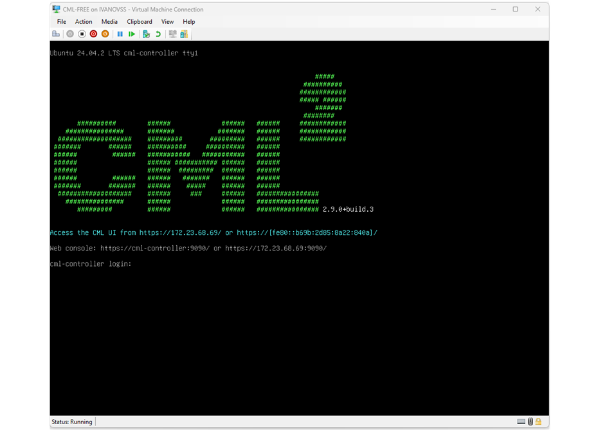Turn off the VM with the black square icon

pyautogui.click(x=82, y=34)
